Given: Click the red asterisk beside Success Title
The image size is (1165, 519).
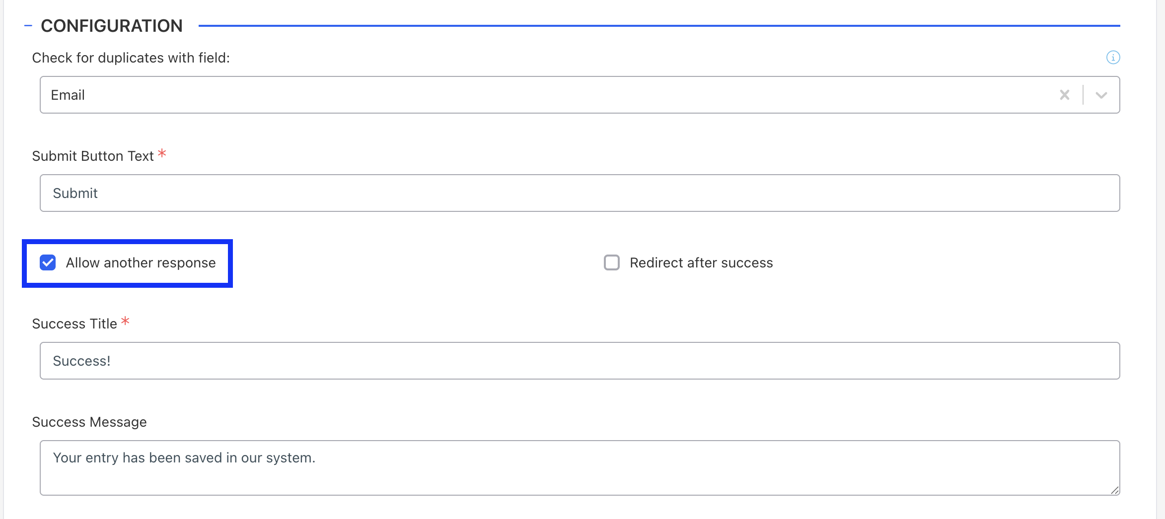Looking at the screenshot, I should pyautogui.click(x=125, y=321).
